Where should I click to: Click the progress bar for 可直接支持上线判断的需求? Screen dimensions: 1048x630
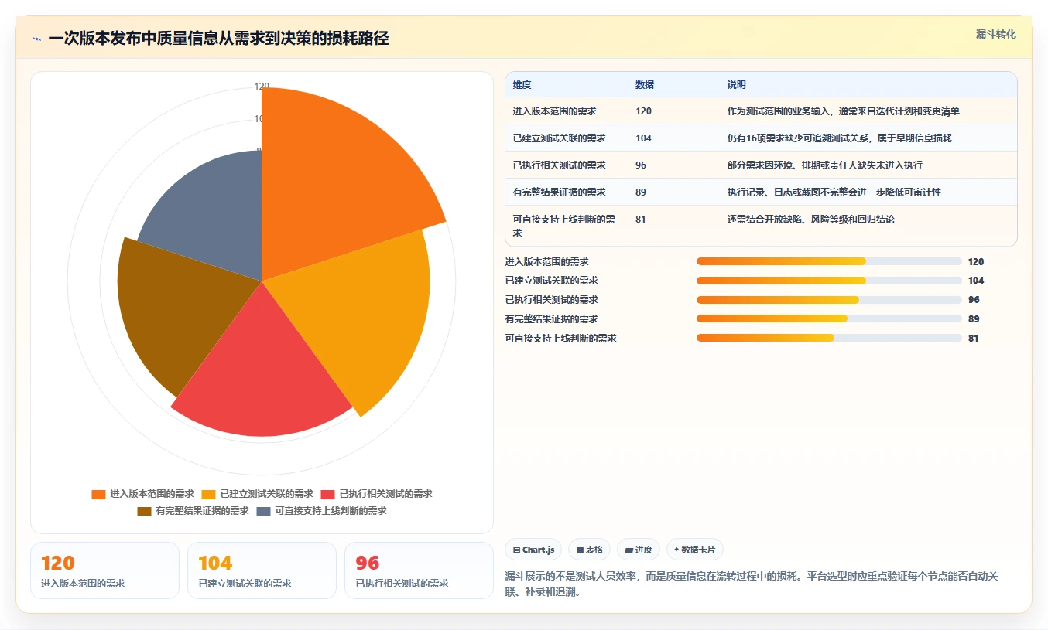(829, 338)
